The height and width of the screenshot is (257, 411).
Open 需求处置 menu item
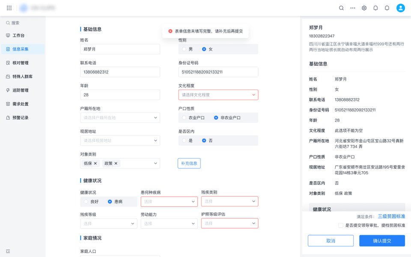(23, 104)
